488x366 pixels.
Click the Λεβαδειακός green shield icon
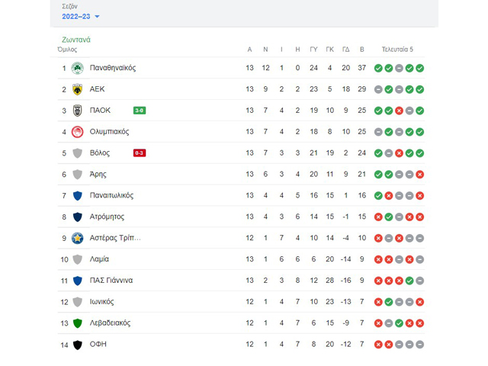click(77, 323)
